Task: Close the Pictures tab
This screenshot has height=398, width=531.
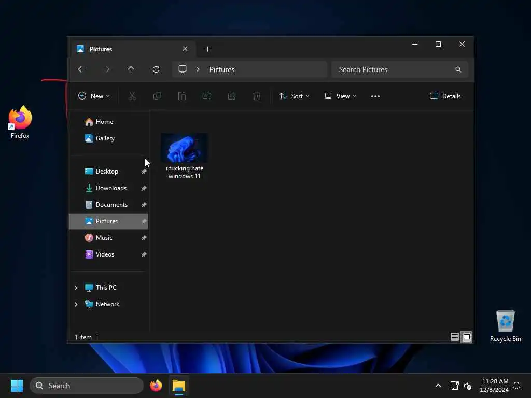Action: 185,49
